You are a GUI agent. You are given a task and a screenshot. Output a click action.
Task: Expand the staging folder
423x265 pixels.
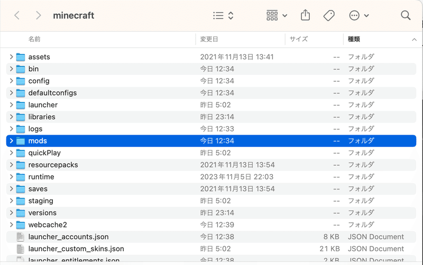(11, 201)
